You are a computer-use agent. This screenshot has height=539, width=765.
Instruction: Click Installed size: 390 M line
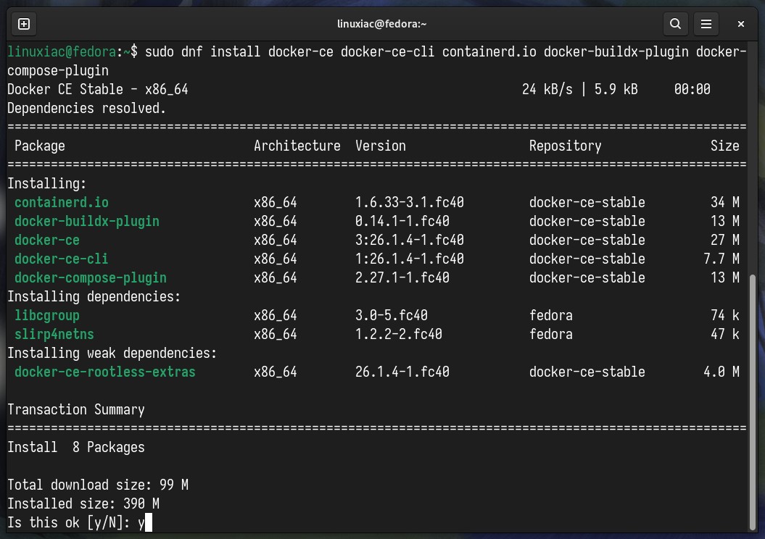(83, 504)
